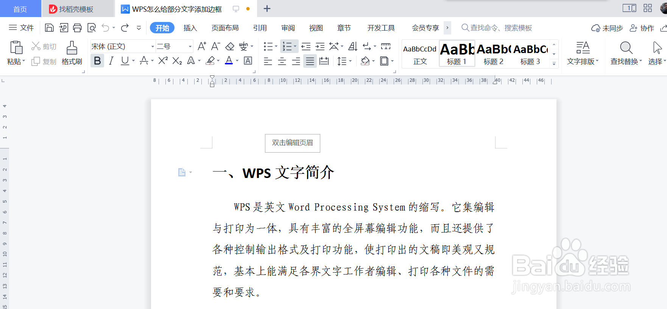Open the borders dropdown arrow
The width and height of the screenshot is (667, 309).
coord(393,61)
